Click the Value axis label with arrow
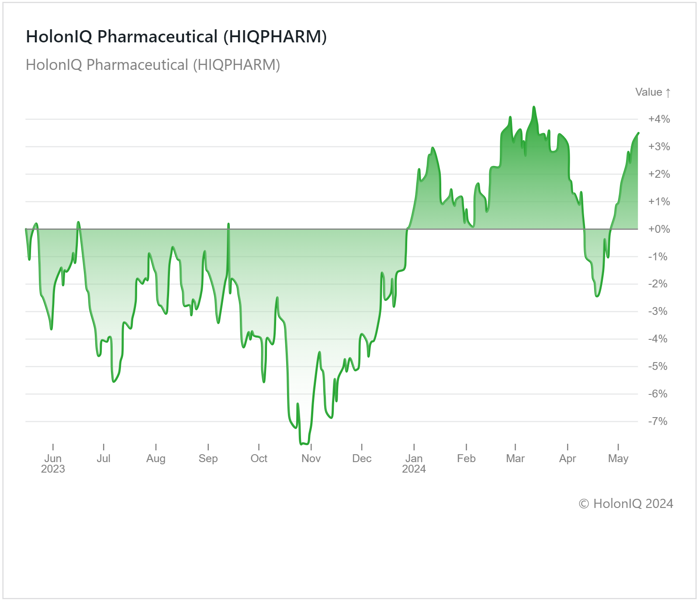The height and width of the screenshot is (601, 699). click(653, 92)
